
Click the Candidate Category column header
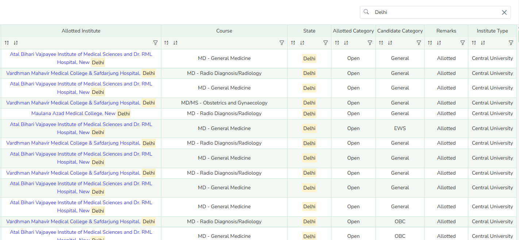click(x=400, y=31)
